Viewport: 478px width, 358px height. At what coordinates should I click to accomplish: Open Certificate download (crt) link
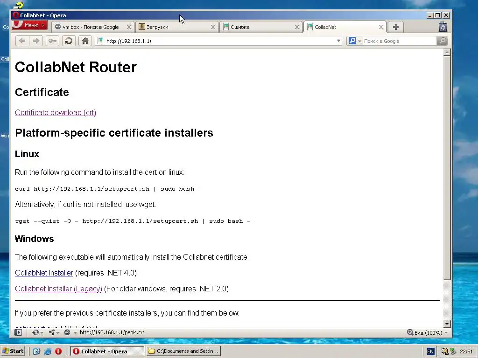(x=56, y=112)
